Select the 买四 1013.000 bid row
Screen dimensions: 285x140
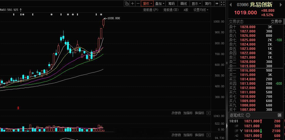click(x=255, y=83)
